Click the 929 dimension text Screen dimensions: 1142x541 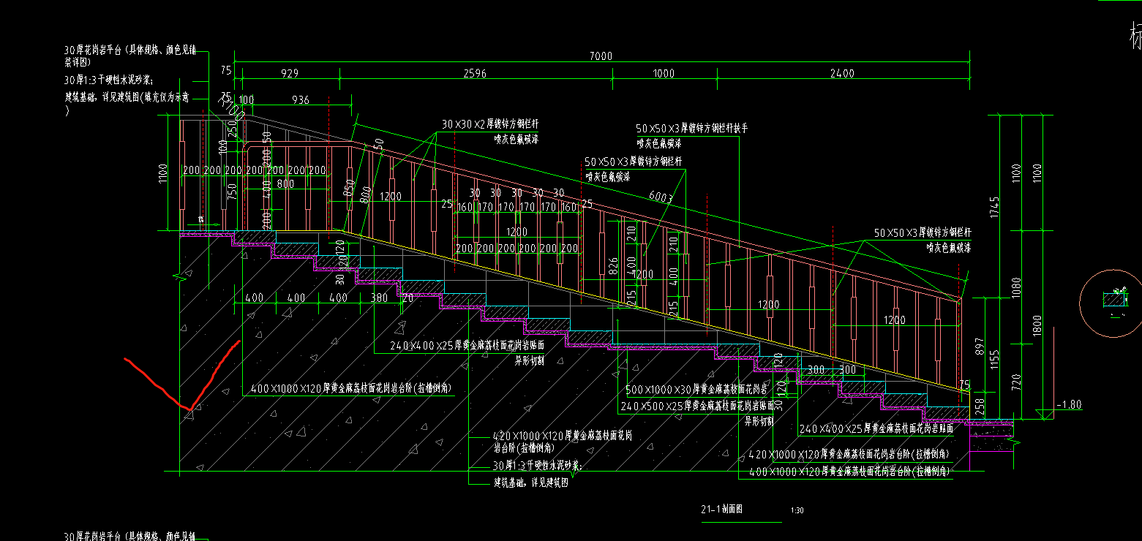[290, 73]
